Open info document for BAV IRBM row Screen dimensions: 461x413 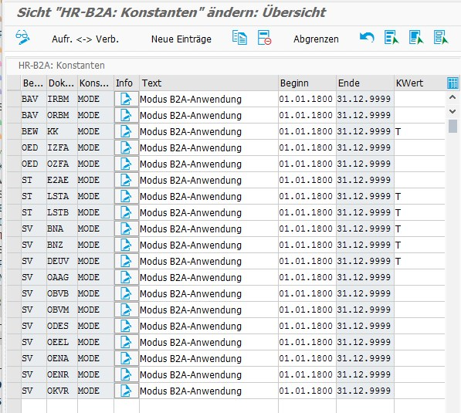pyautogui.click(x=127, y=99)
